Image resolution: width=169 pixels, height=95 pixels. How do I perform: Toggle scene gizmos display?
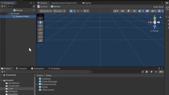[x=159, y=11]
